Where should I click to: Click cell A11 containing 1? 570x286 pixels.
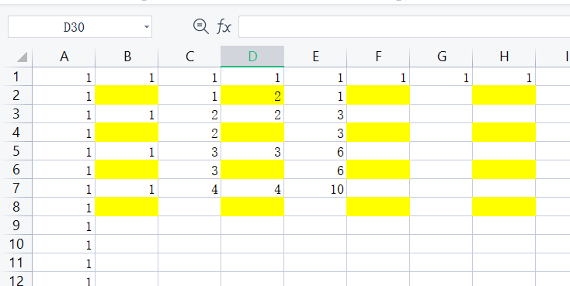(64, 262)
